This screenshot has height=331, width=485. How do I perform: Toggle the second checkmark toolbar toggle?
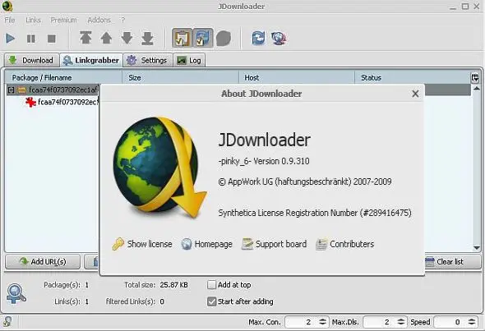click(203, 38)
